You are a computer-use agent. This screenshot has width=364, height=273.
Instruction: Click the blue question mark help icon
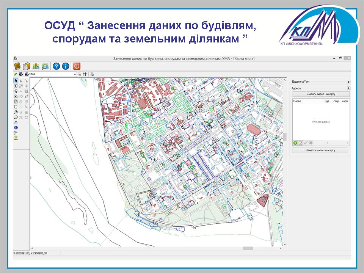point(56,66)
